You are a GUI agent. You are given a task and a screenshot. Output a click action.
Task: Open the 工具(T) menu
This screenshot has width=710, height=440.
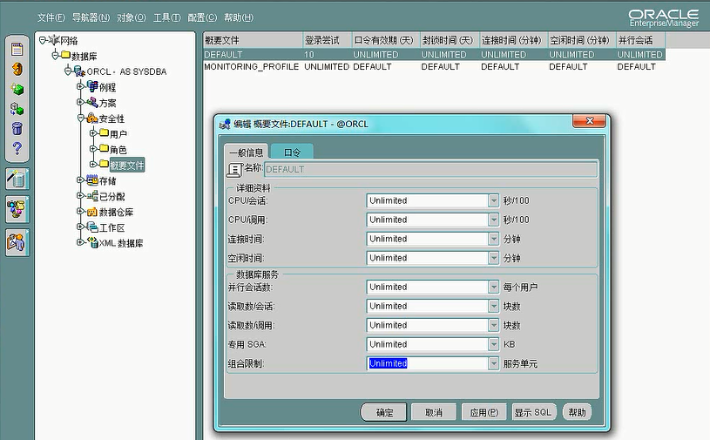pyautogui.click(x=166, y=17)
